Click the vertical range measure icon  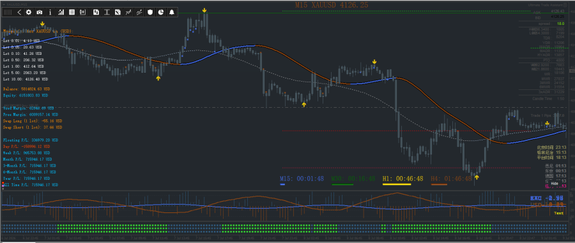[107, 12]
